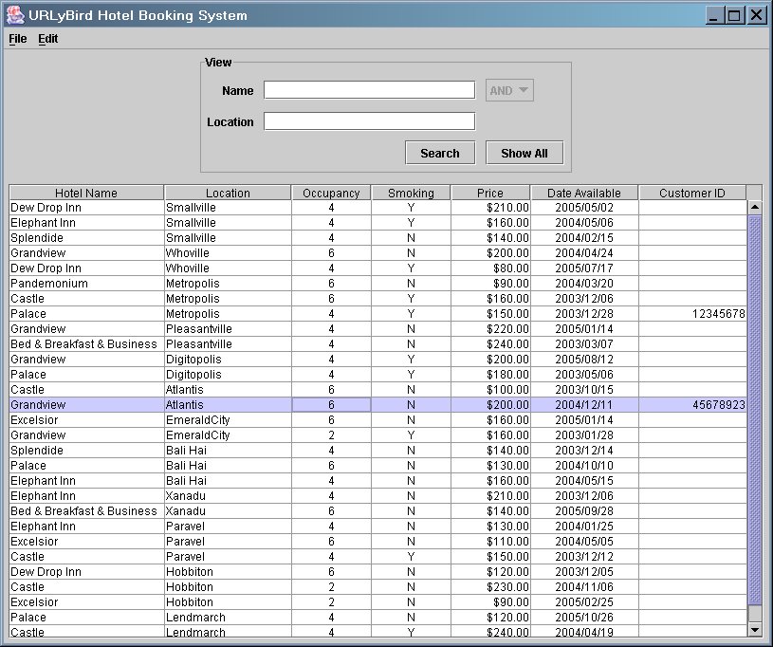The image size is (773, 647).
Task: Click the $110.00 price cell
Action: point(490,542)
